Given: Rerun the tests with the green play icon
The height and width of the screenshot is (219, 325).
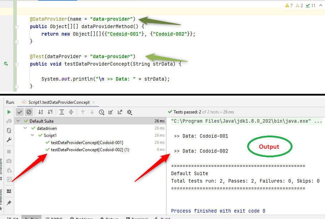Looking at the screenshot, I should coord(9,112).
